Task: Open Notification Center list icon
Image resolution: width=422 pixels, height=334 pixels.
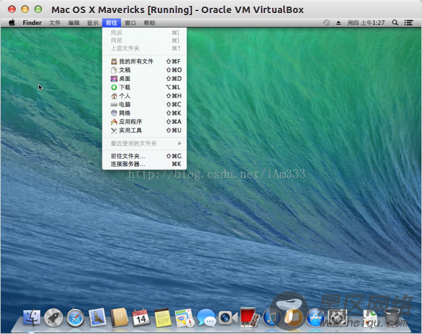Action: 409,23
